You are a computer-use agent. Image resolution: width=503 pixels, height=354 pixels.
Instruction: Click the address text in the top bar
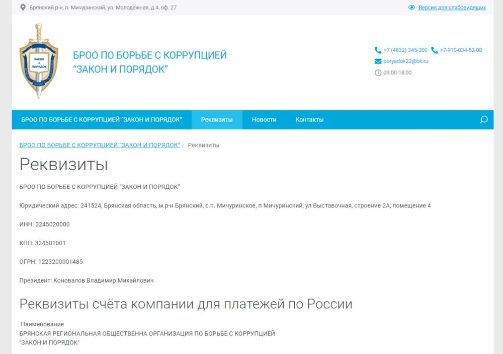(103, 8)
